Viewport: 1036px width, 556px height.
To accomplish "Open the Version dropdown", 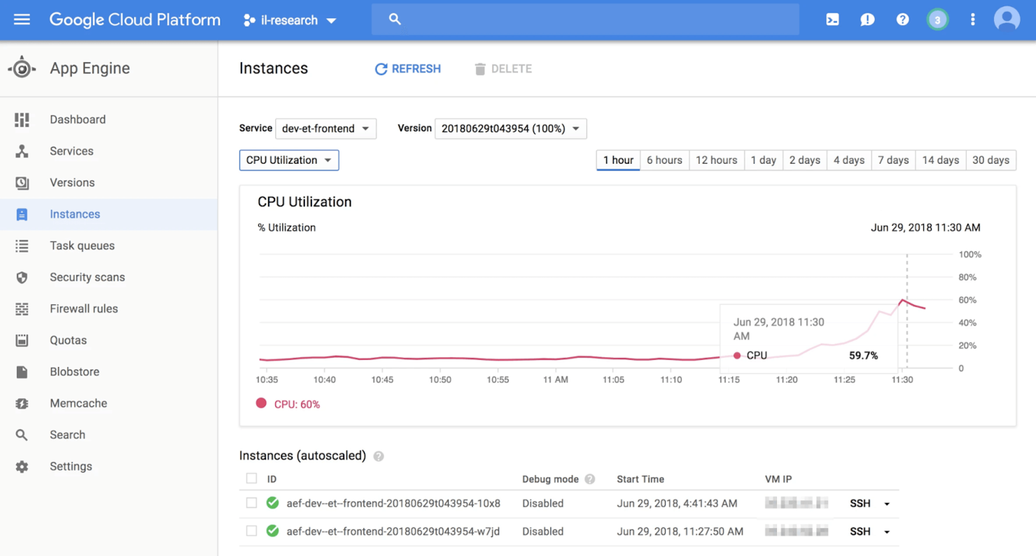I will 510,128.
